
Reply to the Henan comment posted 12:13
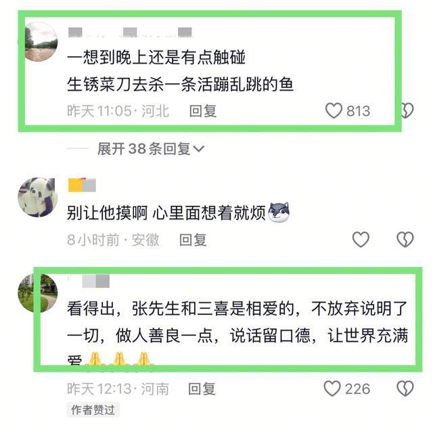point(202,389)
